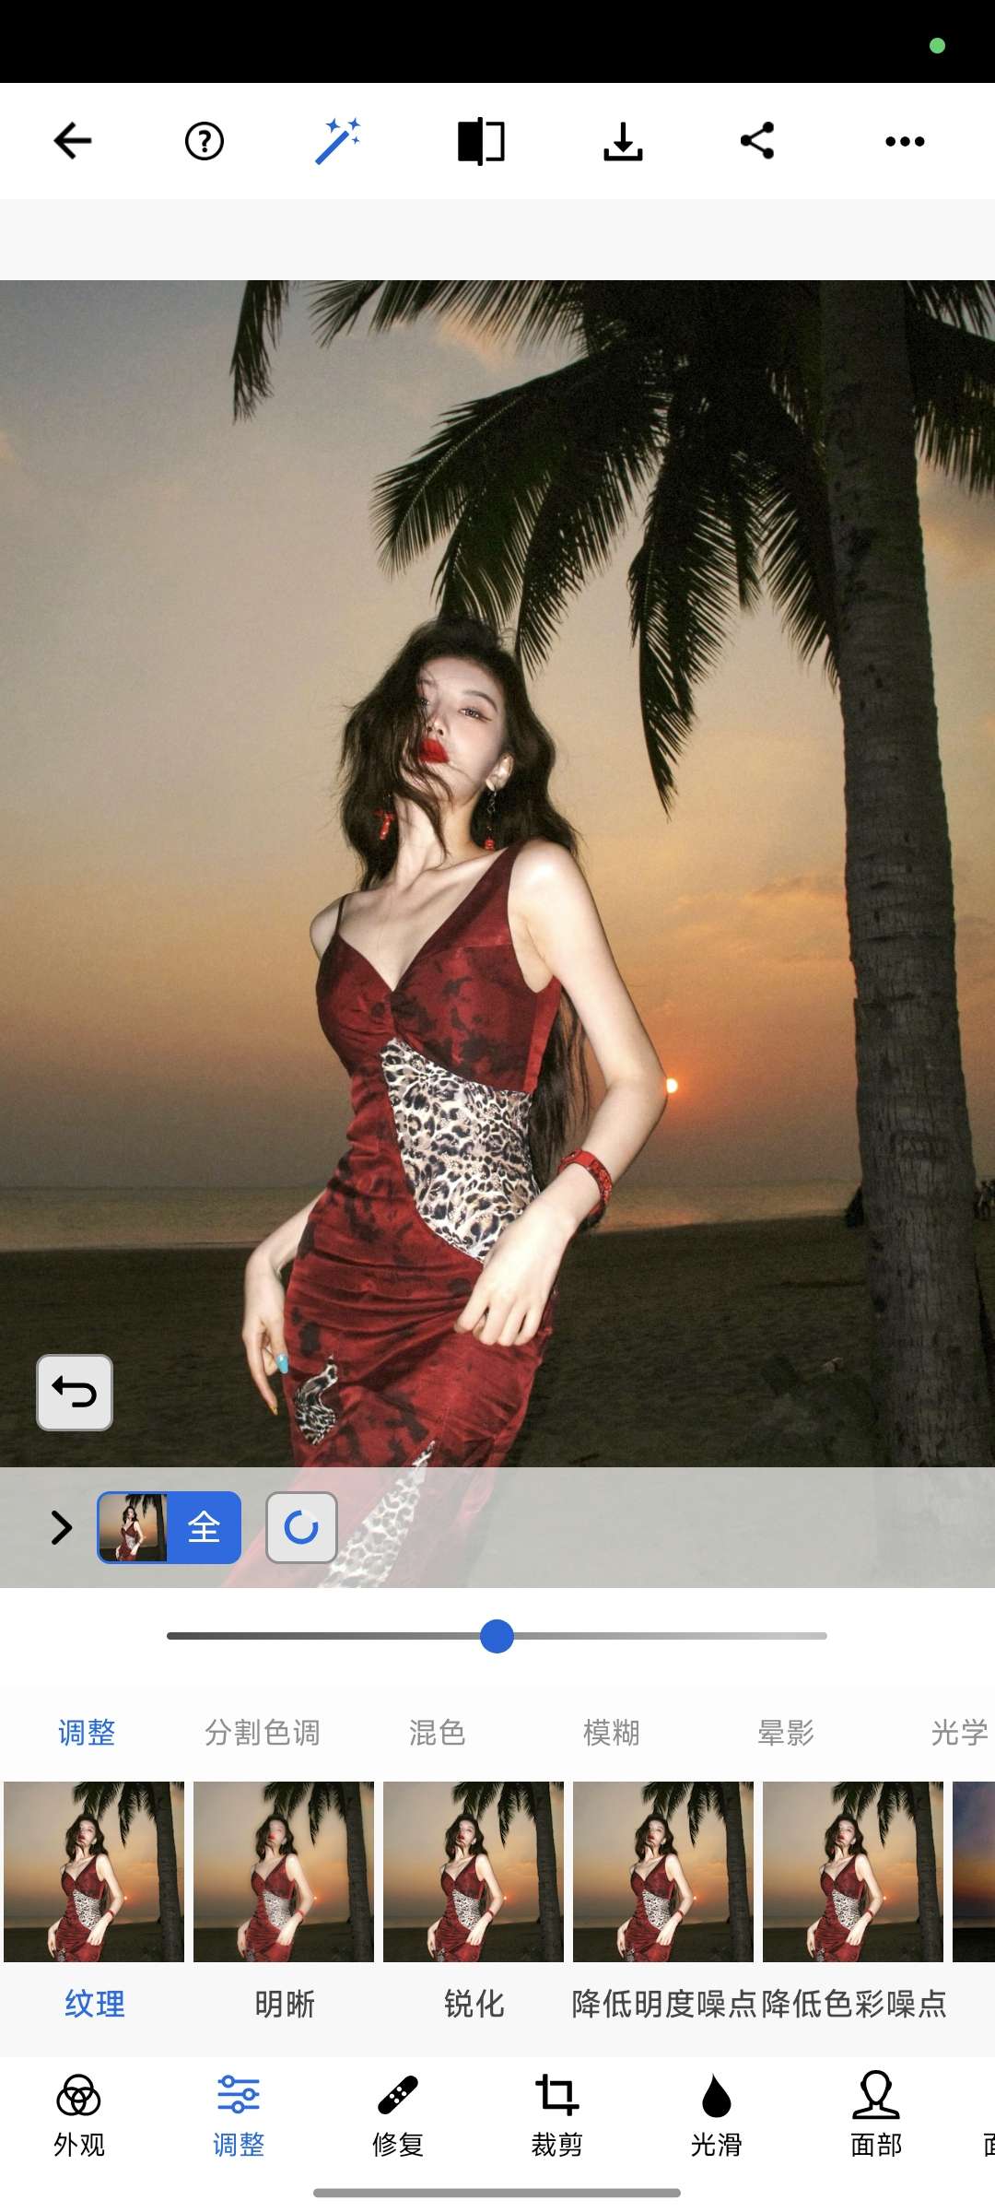995x2212 pixels.
Task: Switch to 模糊 tab
Action: click(611, 1733)
